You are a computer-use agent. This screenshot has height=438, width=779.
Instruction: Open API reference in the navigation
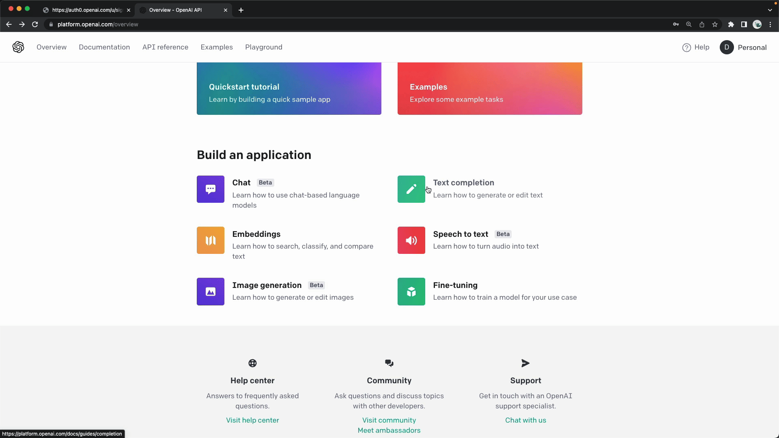165,47
